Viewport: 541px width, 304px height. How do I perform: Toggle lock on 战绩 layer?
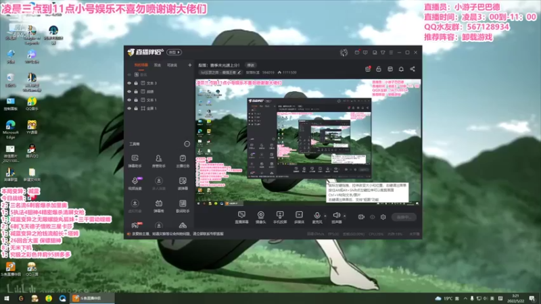click(x=136, y=91)
